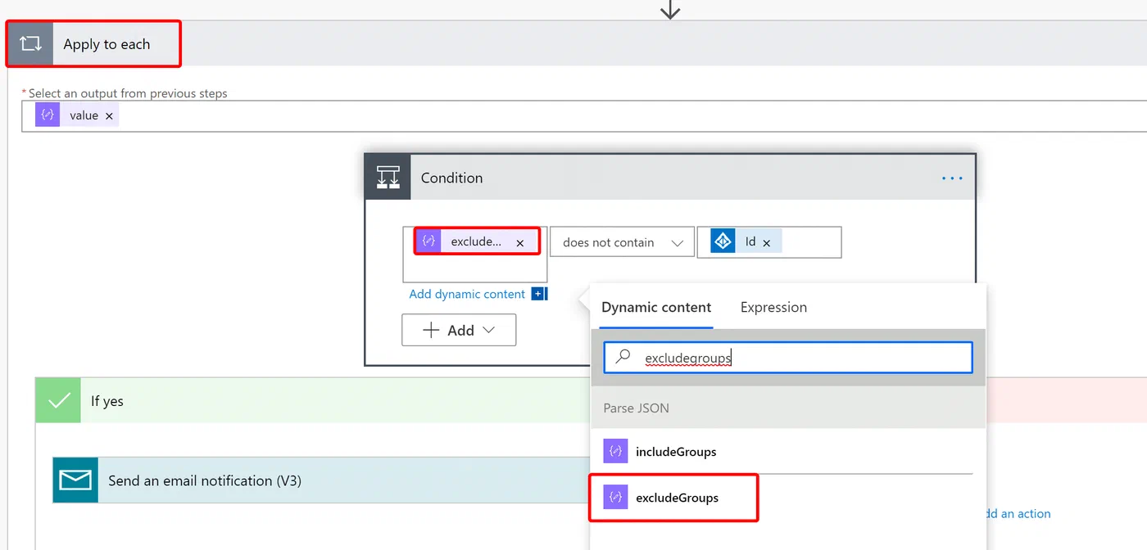1147x550 pixels.
Task: Remove the Id token from the condition value
Action: (x=767, y=243)
